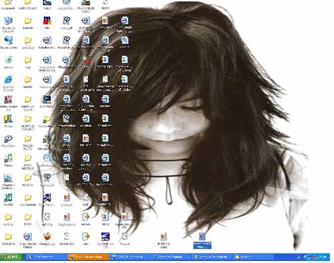Open the two-computers network connection shortcut
Image resolution: width=334 pixels, height=263 pixels.
(x=47, y=198)
